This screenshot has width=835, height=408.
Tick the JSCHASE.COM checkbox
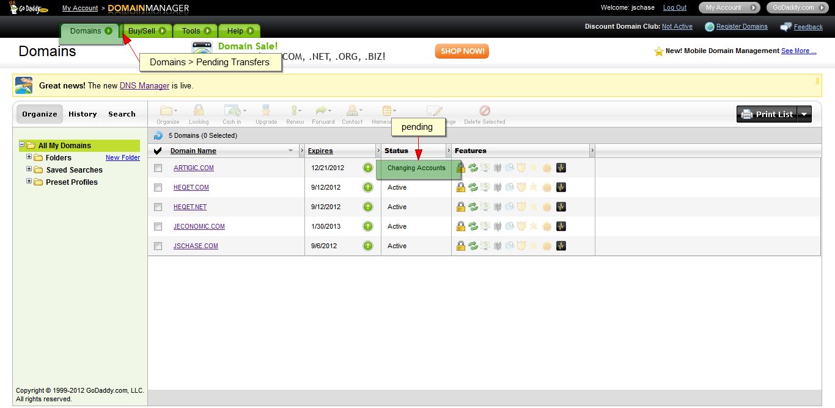point(158,246)
